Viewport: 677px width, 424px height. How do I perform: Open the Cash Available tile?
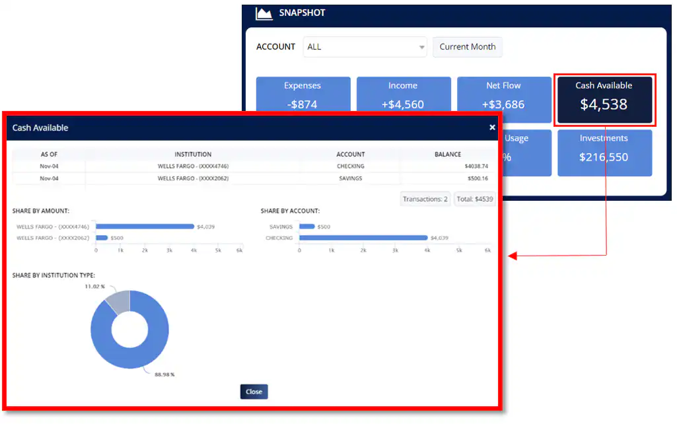604,99
